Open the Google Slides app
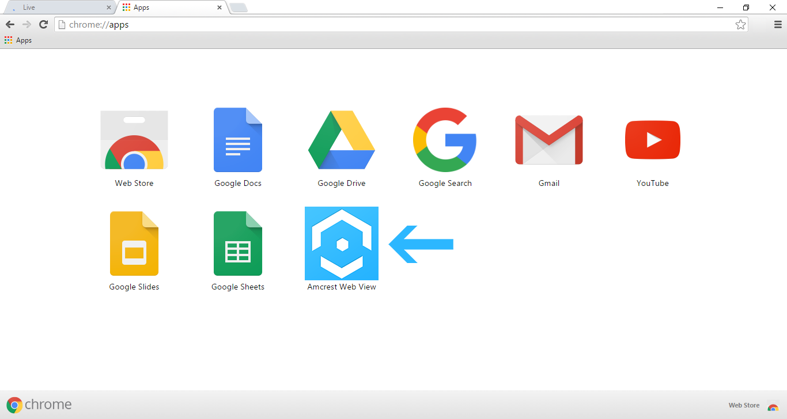 click(134, 243)
